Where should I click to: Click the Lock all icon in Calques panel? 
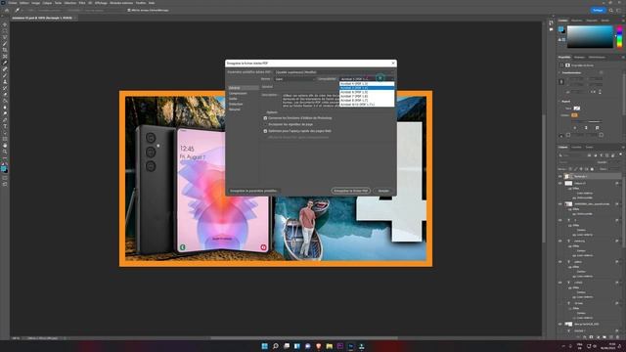[592, 169]
